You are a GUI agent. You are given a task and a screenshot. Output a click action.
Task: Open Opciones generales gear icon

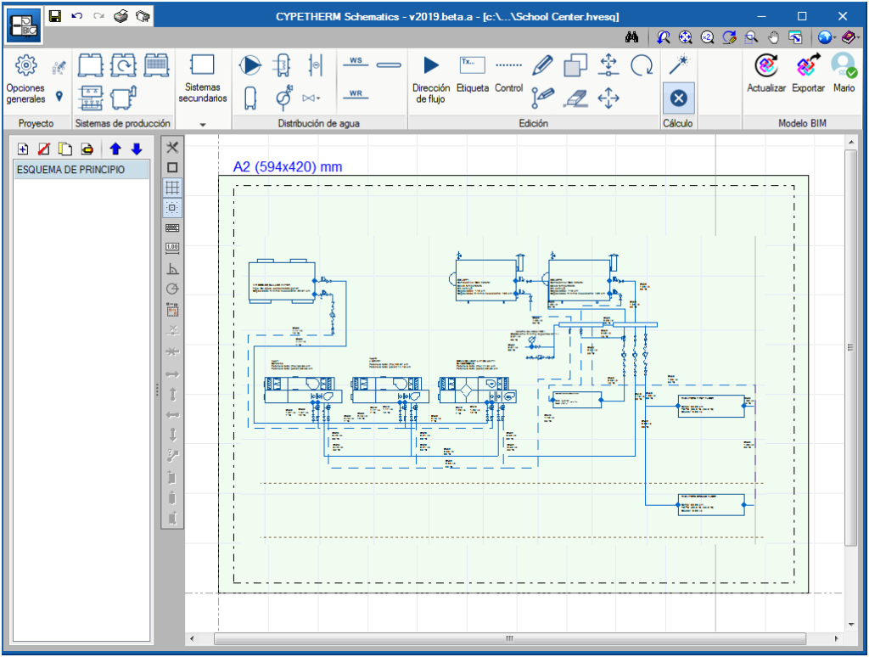[26, 65]
